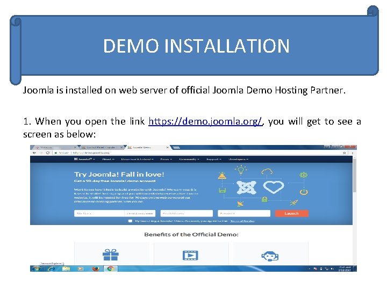The image size is (387, 290).
Task: Bookmark the page with the star icon
Action: click(345, 153)
